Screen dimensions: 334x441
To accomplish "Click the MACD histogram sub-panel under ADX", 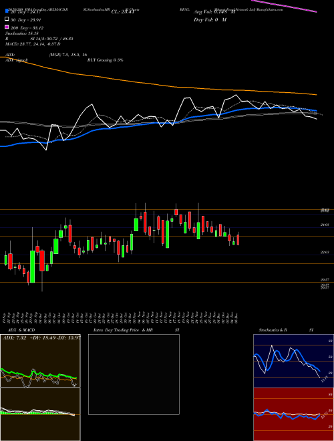I will click(40, 414).
